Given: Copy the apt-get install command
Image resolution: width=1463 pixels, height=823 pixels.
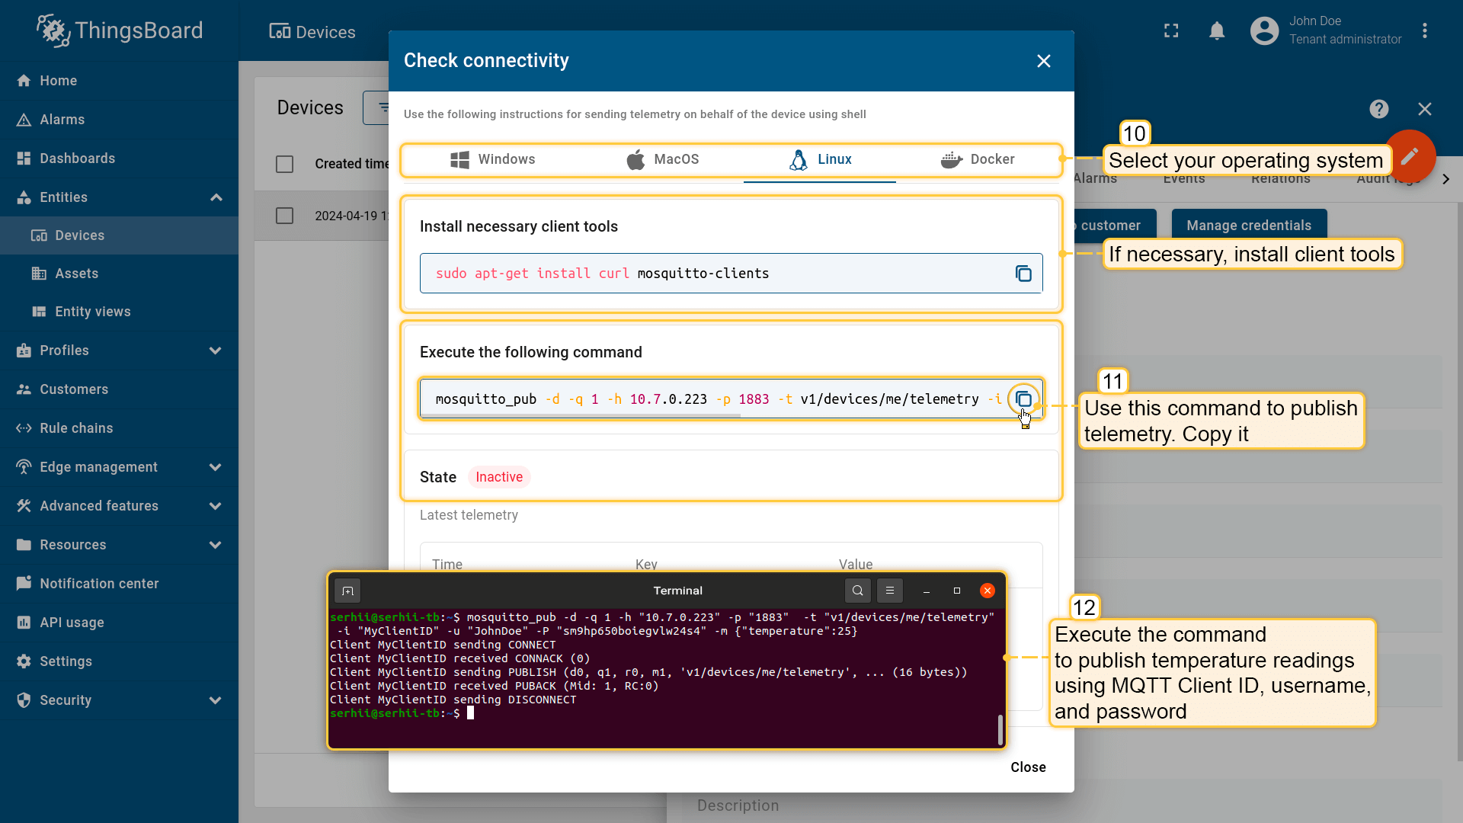Looking at the screenshot, I should point(1023,274).
